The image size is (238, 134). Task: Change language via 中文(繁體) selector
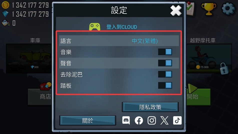[x=145, y=41]
